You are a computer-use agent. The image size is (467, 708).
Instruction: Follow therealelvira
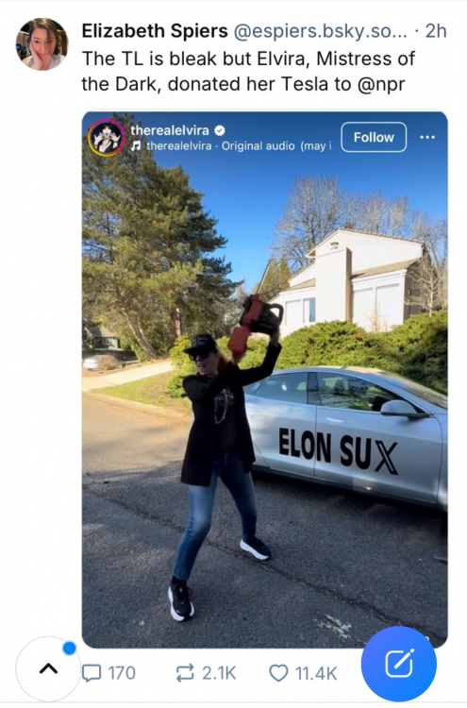(x=374, y=137)
